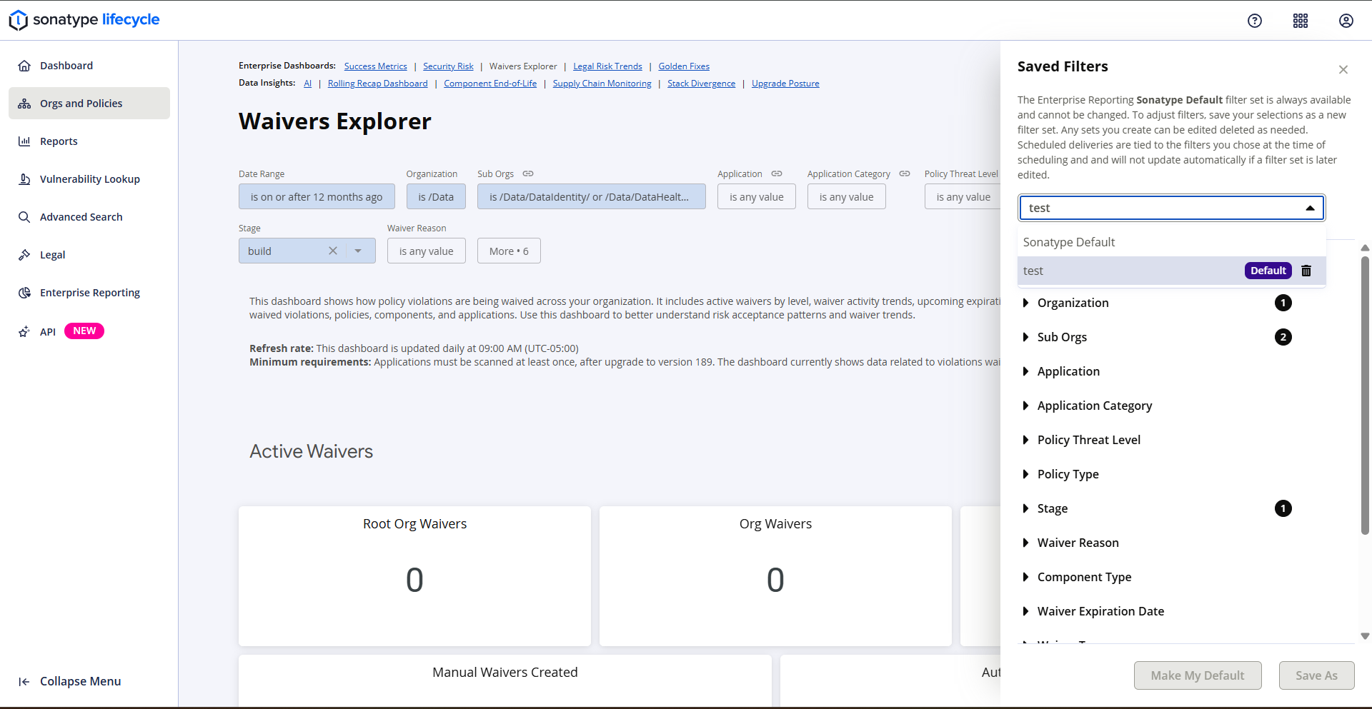Open the Stage dropdown arrow
The image size is (1372, 709).
[358, 251]
